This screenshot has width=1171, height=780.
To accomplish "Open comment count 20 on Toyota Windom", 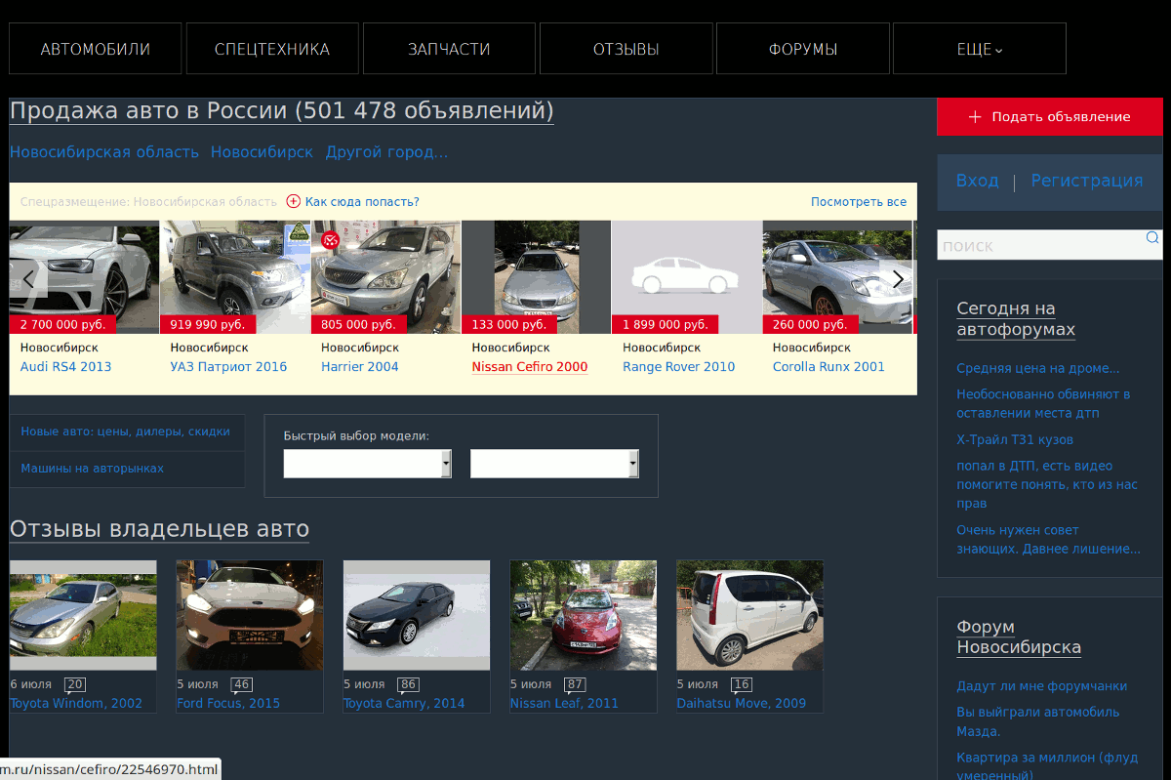I will [75, 684].
